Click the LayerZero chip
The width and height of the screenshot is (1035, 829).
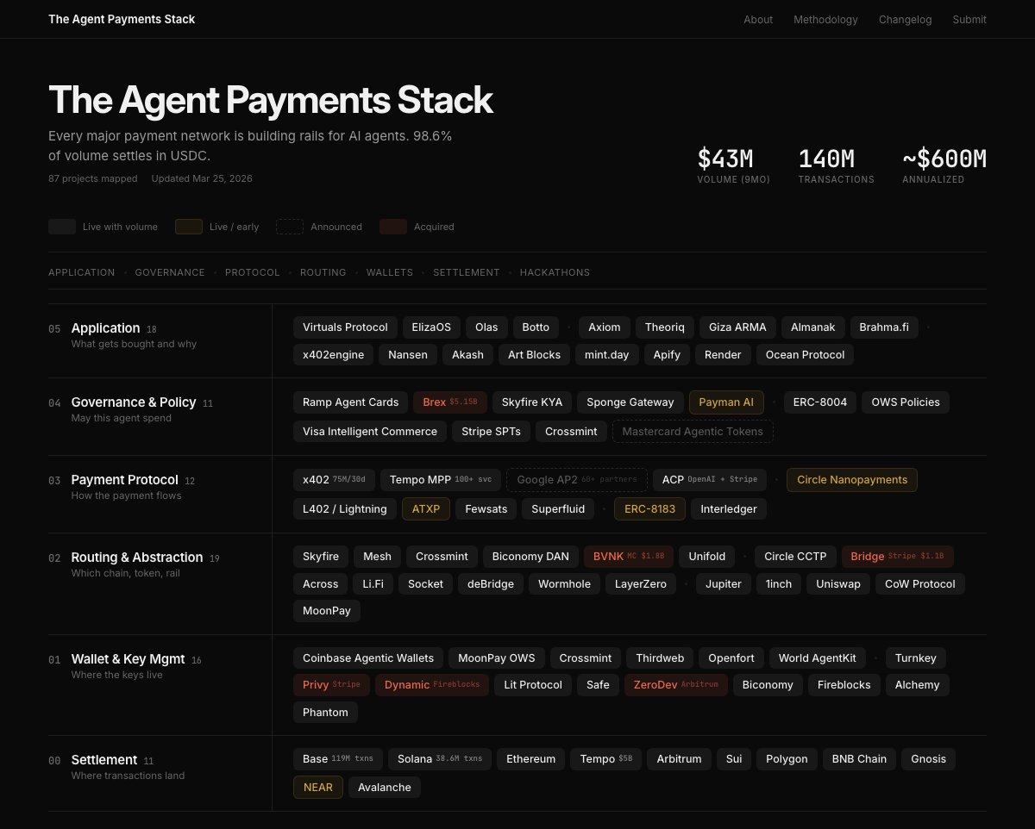641,584
